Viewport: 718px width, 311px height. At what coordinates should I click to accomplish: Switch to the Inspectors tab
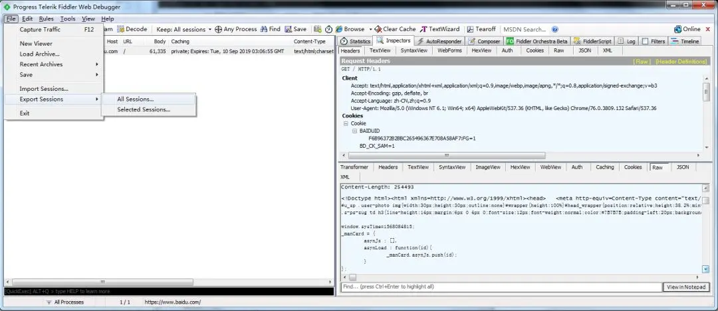pos(394,40)
